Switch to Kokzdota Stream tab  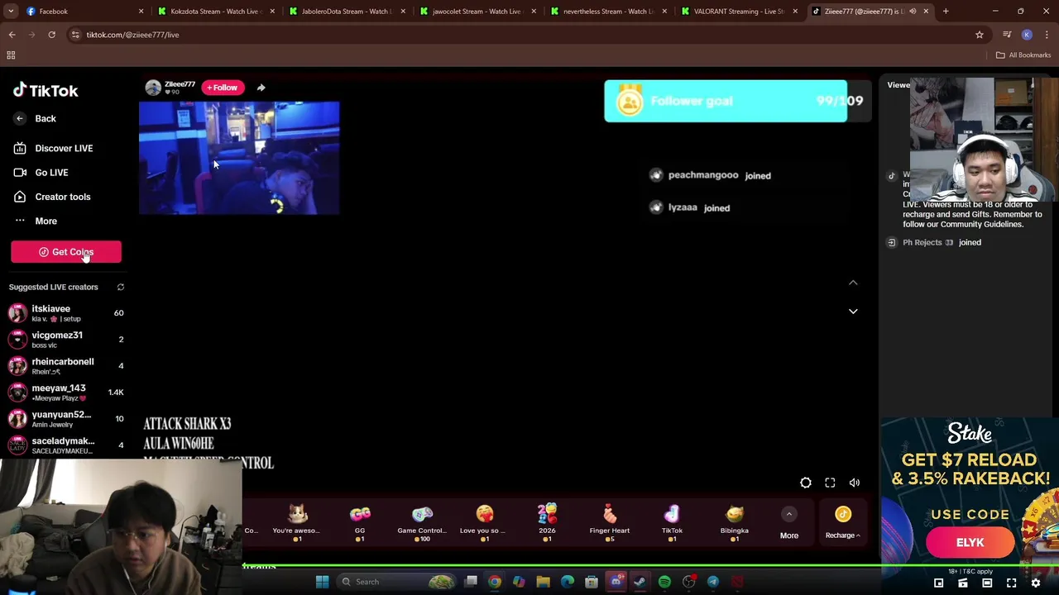[214, 12]
